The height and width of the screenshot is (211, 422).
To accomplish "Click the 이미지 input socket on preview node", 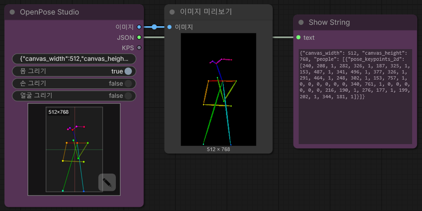I will tap(169, 27).
